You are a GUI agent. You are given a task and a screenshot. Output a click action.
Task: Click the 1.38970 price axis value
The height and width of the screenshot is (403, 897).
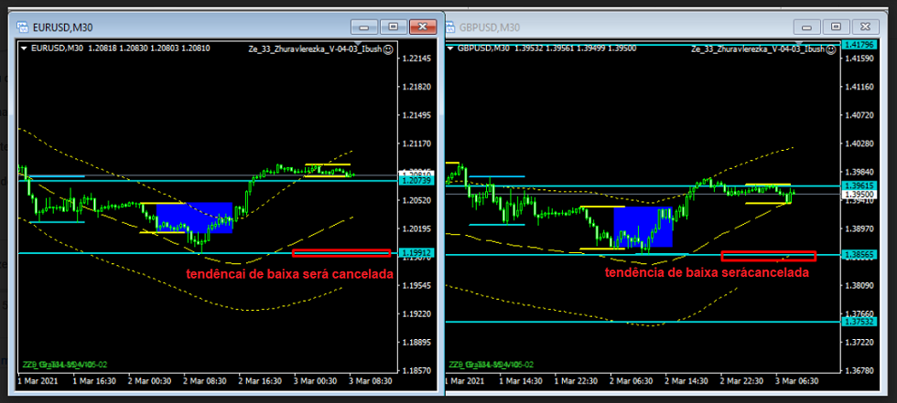point(860,228)
